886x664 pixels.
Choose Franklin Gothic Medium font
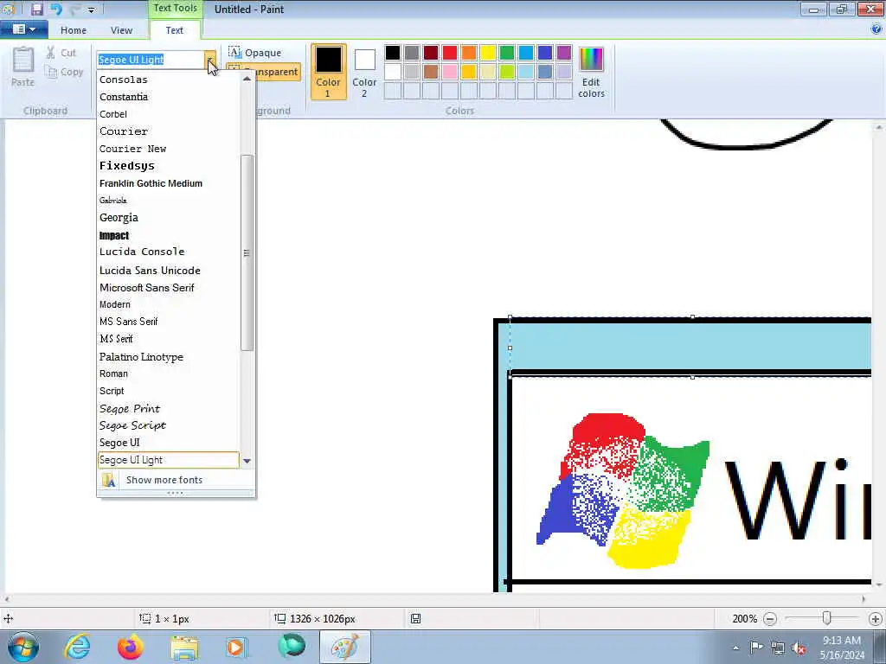(x=169, y=183)
